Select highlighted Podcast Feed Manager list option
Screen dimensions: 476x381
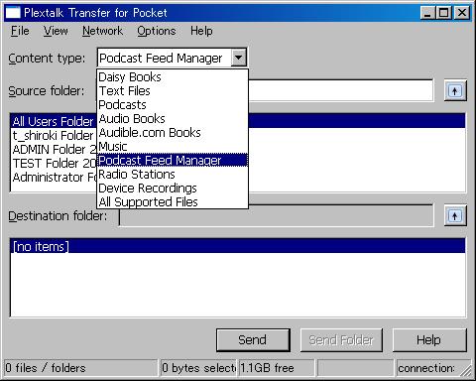pos(173,160)
